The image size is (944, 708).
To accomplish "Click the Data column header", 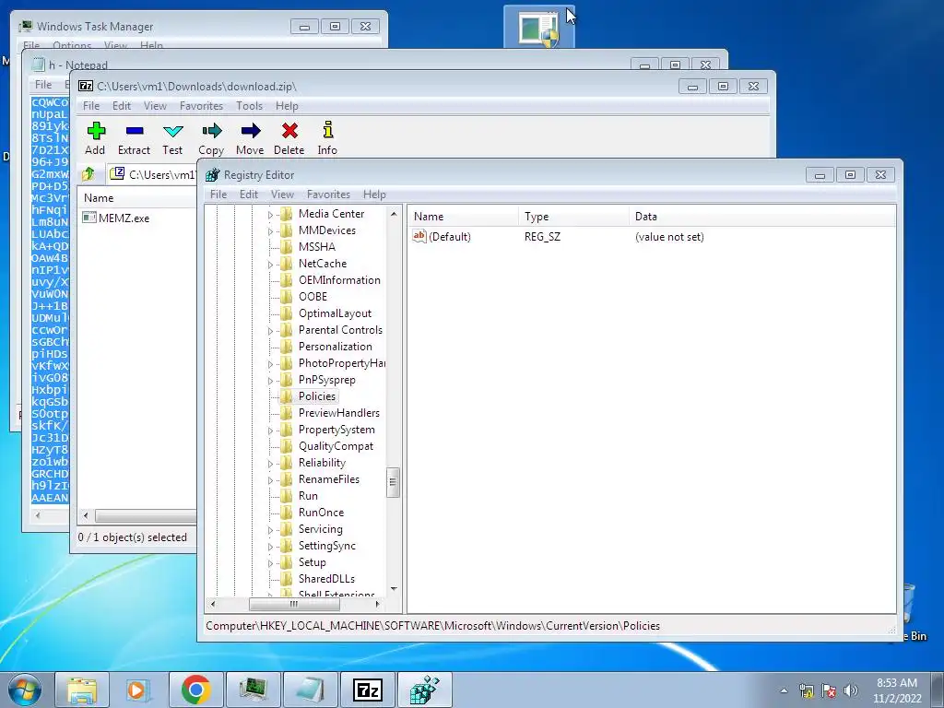I will click(x=762, y=217).
